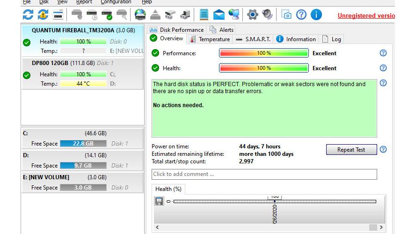Click the blue info circle toolbar icon

(x=316, y=15)
